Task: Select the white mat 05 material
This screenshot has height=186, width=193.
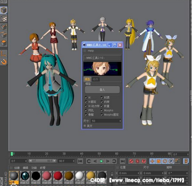Action: [x=80, y=177]
